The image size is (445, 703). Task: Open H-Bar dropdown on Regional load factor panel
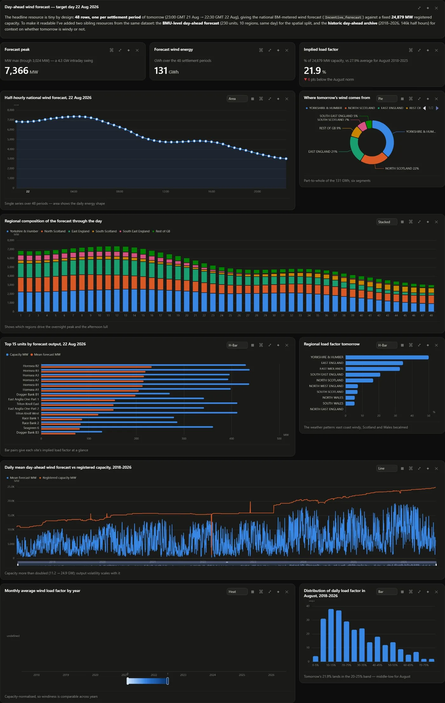387,345
